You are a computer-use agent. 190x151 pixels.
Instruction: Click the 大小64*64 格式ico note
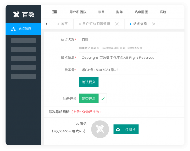click(69, 131)
